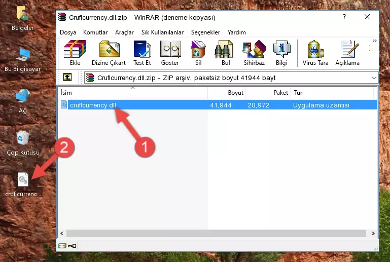Open the Dosya menu
Image resolution: width=390 pixels, height=262 pixels.
point(68,32)
